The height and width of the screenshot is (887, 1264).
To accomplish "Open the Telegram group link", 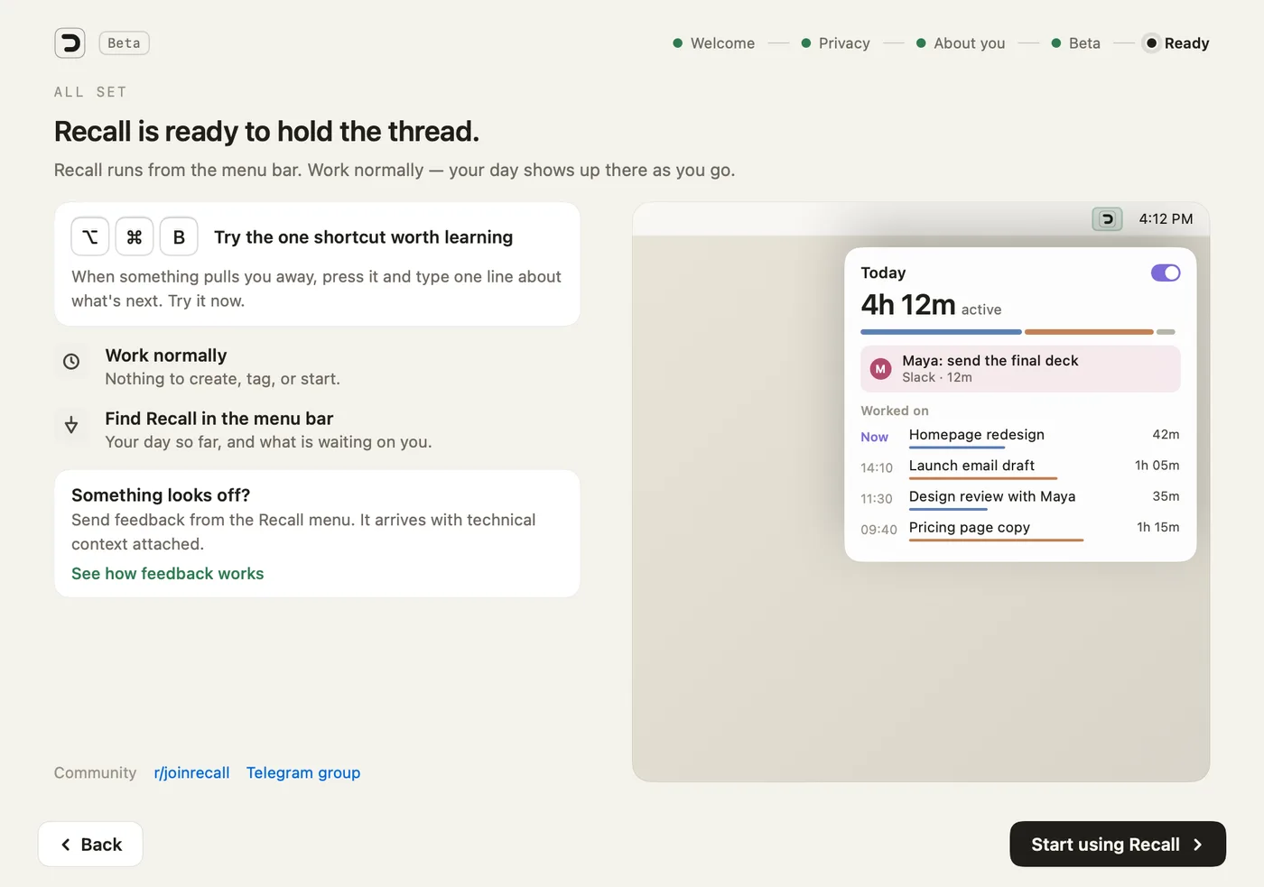I will pos(303,772).
